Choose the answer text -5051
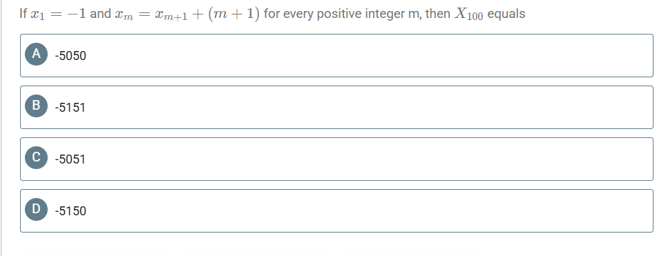The width and height of the screenshot is (668, 256). pos(70,159)
